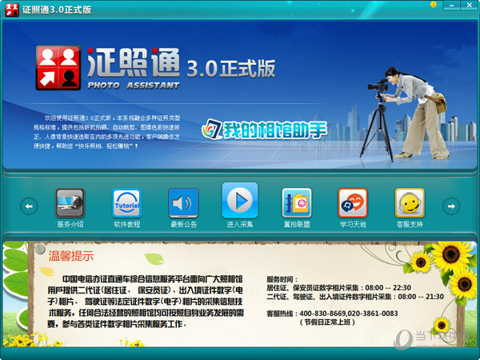Click the 服务介绍 label

[70, 224]
